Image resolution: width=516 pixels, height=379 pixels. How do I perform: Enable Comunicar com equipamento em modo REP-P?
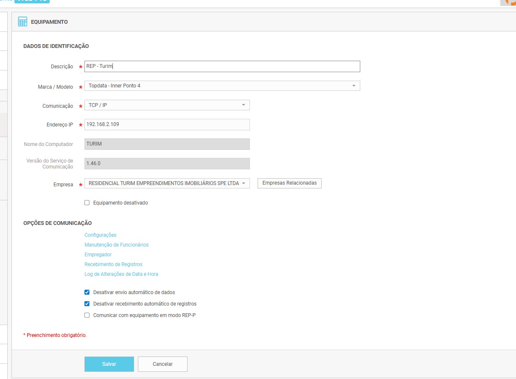point(87,315)
